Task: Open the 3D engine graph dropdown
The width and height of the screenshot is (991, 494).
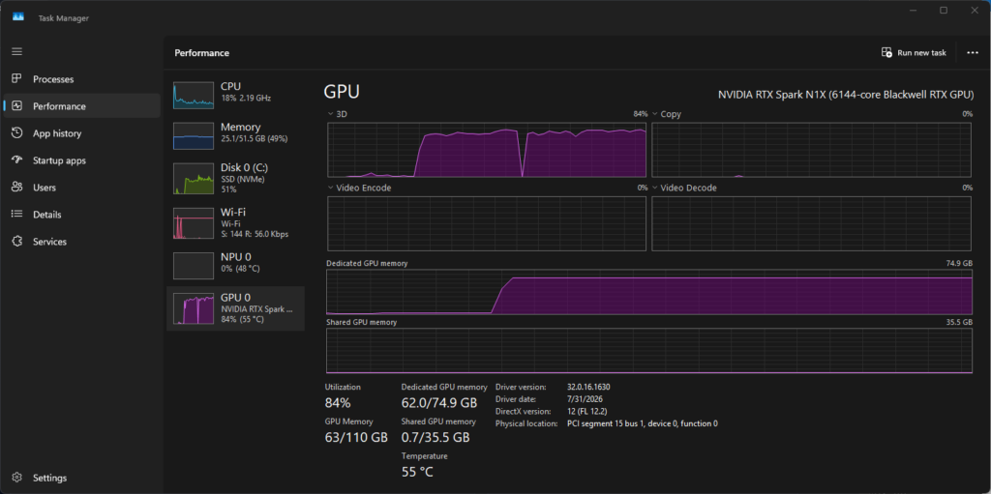Action: [x=331, y=114]
